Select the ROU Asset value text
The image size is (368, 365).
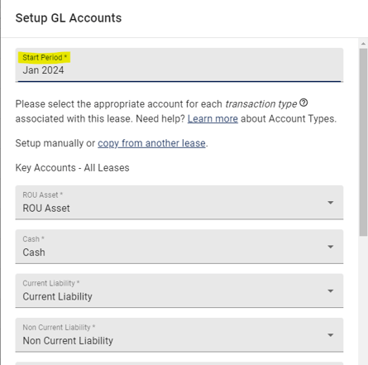click(46, 209)
